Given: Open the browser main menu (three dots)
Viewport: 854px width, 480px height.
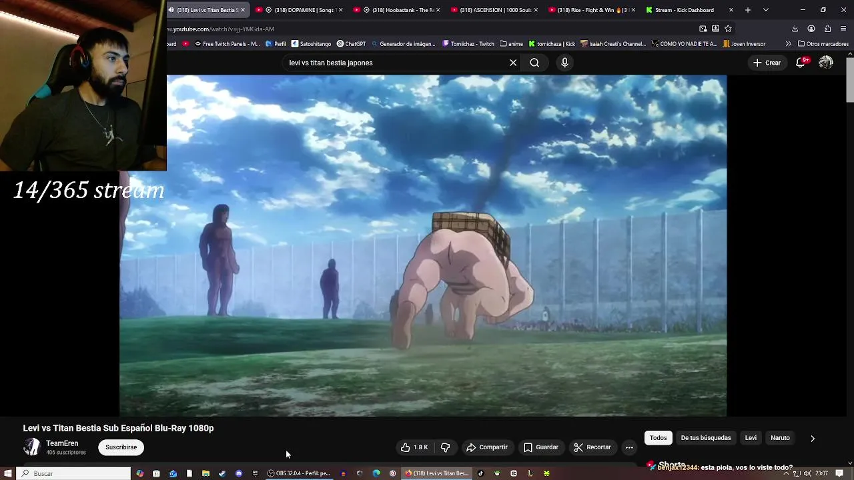Looking at the screenshot, I should [844, 29].
